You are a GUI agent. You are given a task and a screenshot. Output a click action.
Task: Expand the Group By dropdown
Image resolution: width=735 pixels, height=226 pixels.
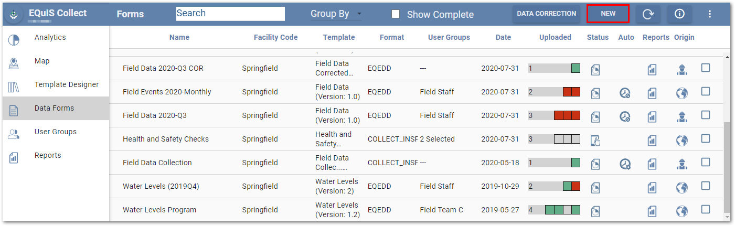[336, 14]
